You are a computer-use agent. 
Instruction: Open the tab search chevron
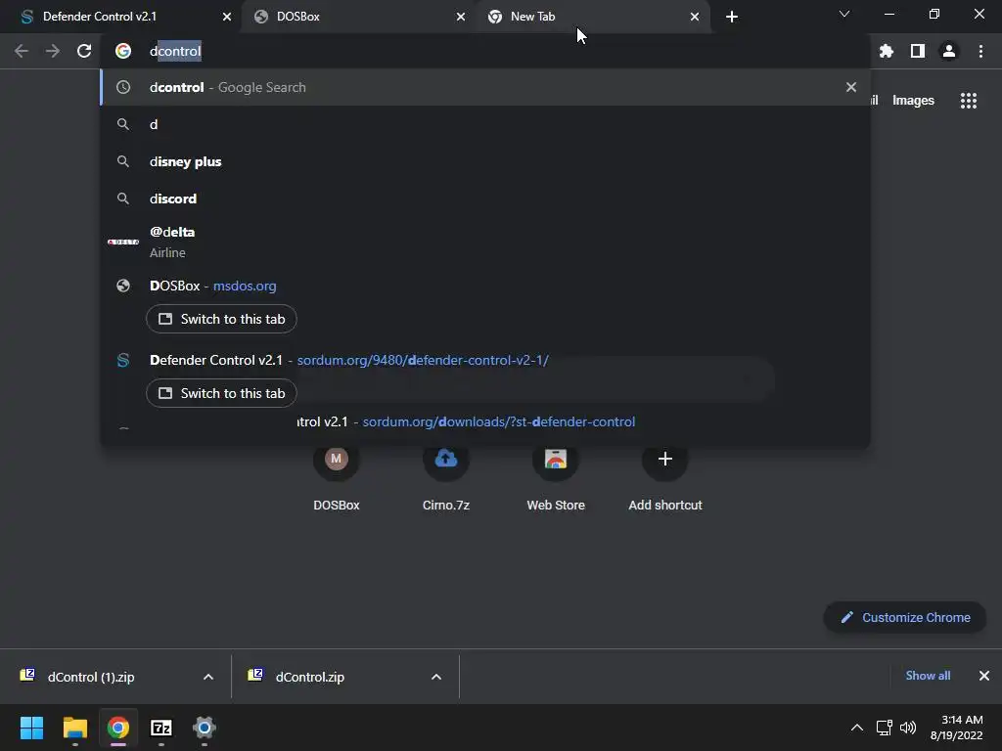pos(844,14)
